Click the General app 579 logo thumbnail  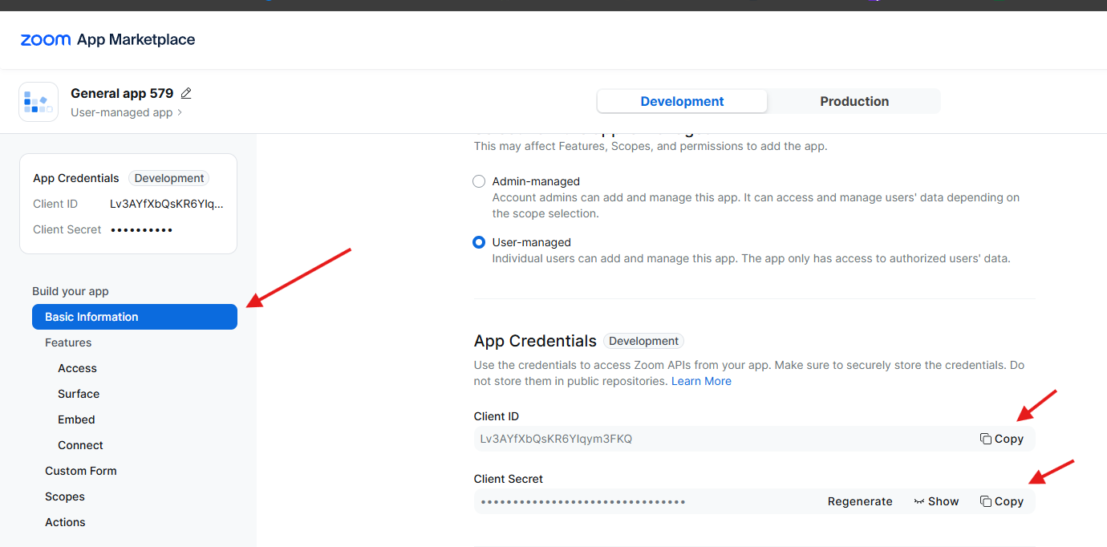click(x=39, y=102)
